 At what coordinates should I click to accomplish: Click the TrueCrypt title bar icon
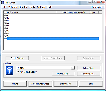pyautogui.click(x=3, y=3)
